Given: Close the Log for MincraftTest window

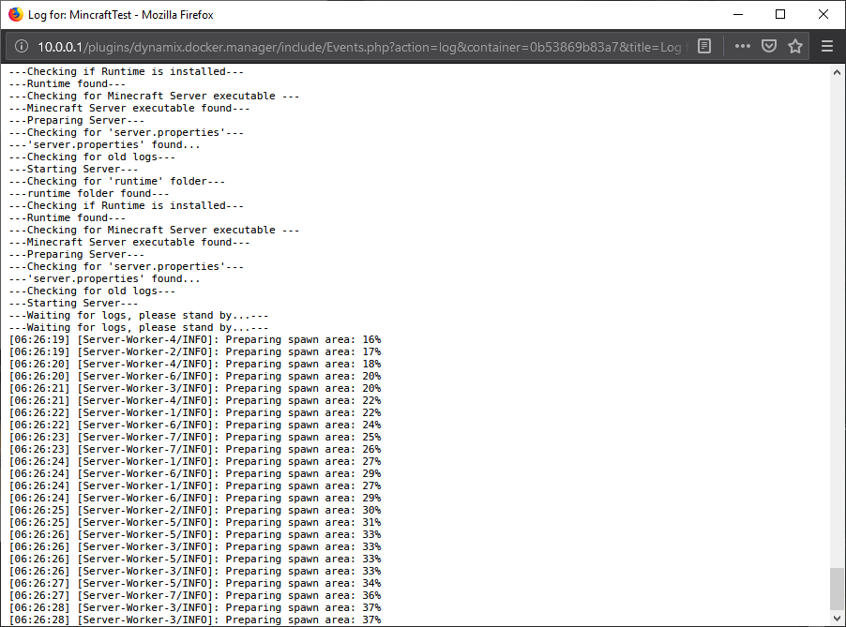Looking at the screenshot, I should [x=823, y=15].
